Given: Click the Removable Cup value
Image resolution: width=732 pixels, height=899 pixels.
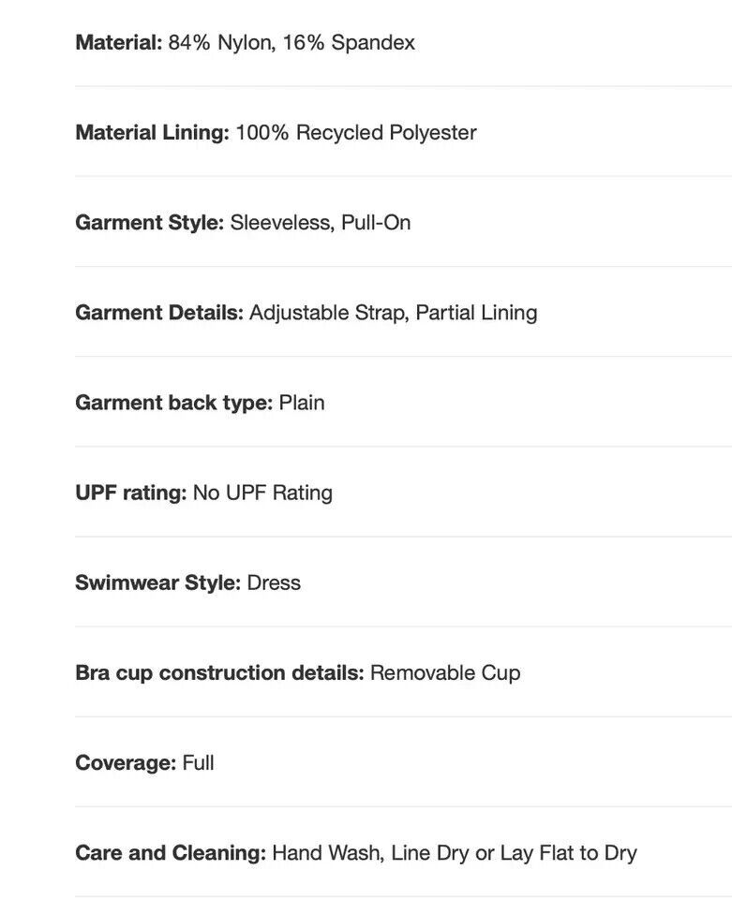Looking at the screenshot, I should [x=445, y=672].
